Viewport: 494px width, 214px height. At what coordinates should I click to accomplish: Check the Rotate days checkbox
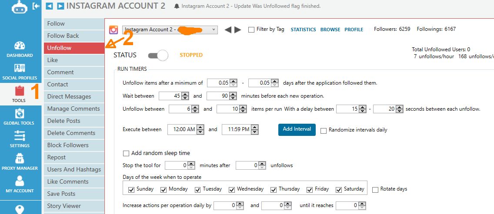pos(375,189)
